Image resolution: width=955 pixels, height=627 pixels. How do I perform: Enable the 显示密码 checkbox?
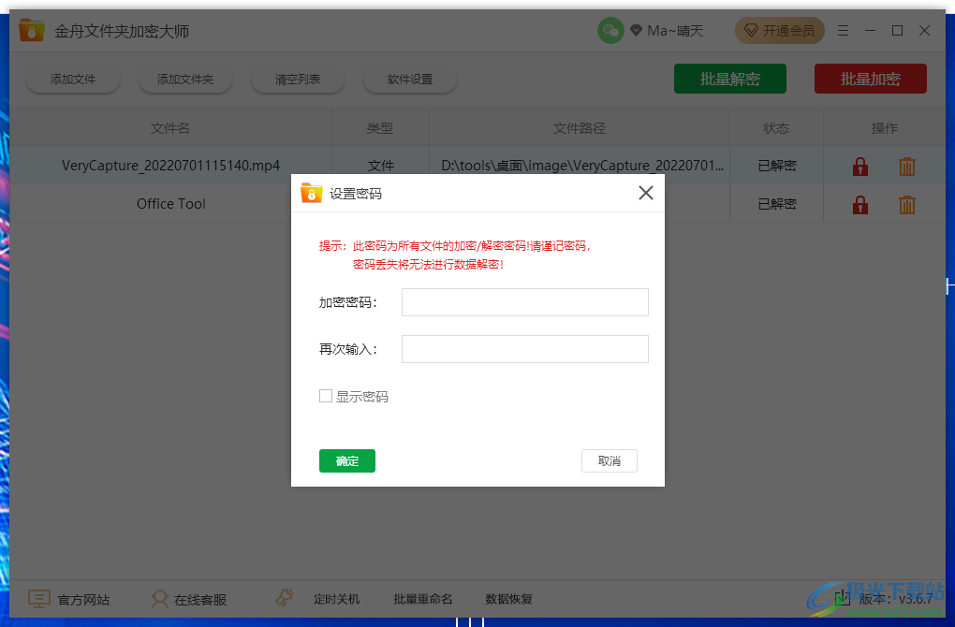pos(326,396)
